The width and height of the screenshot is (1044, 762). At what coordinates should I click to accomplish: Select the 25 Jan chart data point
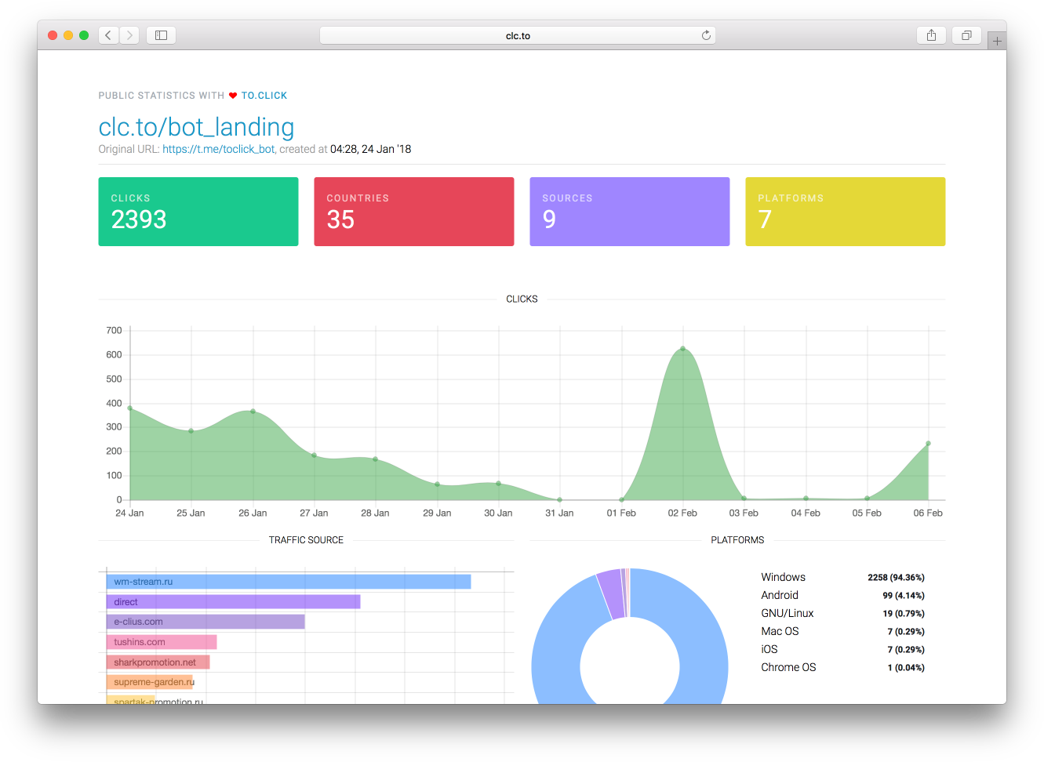coord(191,431)
